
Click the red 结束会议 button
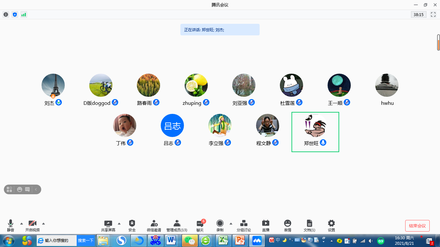click(x=417, y=226)
